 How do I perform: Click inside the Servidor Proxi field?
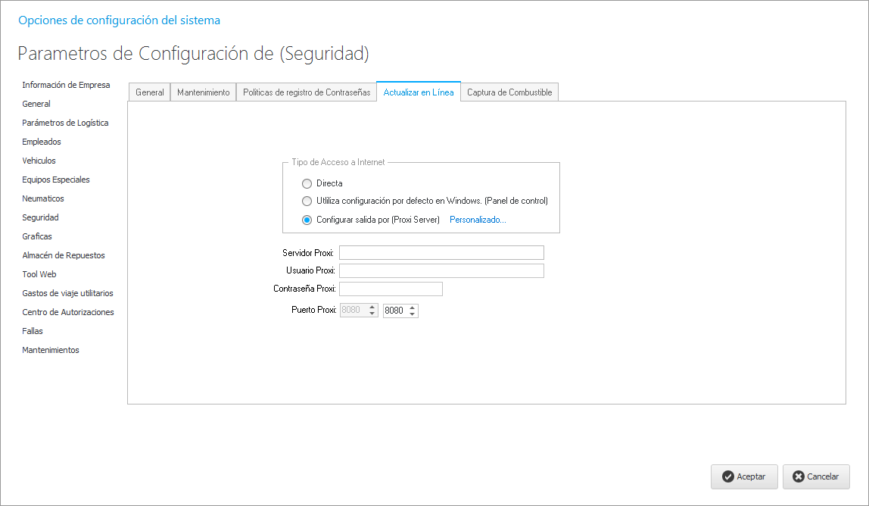(441, 253)
